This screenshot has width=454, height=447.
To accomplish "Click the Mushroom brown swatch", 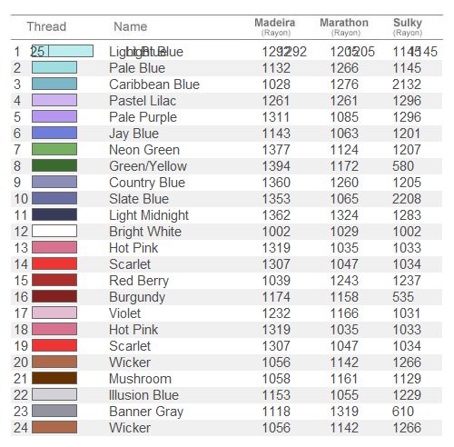I will [x=54, y=378].
